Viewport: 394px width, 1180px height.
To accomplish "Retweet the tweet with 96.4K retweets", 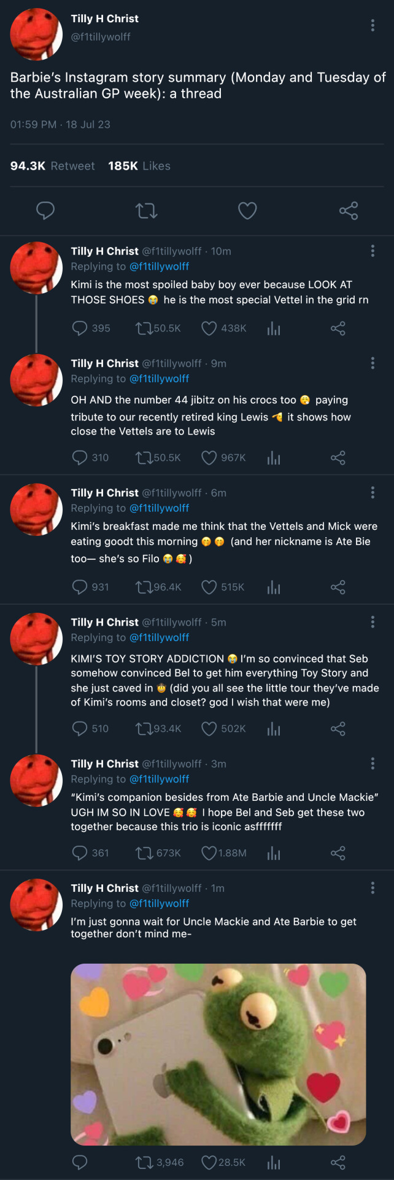I will pos(144,587).
